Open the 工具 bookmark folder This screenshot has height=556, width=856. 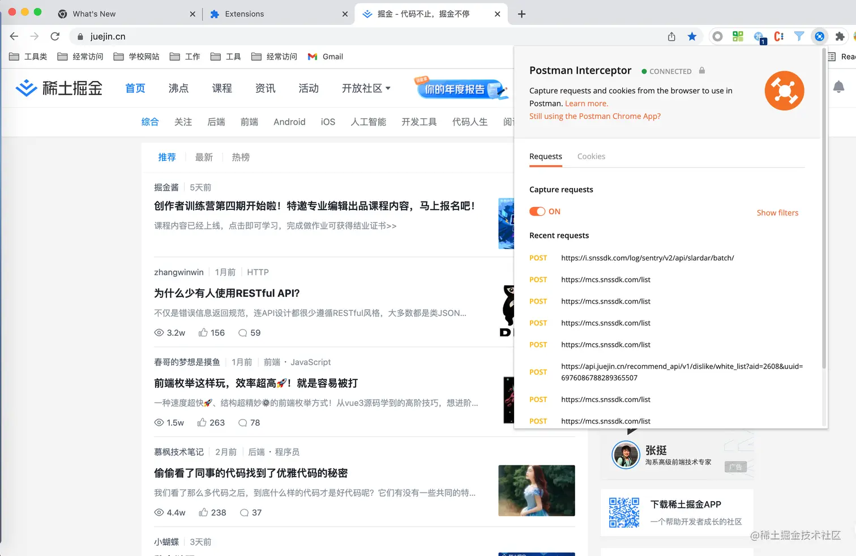[226, 57]
